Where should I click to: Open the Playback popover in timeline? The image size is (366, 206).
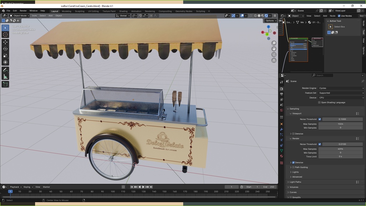pos(15,187)
